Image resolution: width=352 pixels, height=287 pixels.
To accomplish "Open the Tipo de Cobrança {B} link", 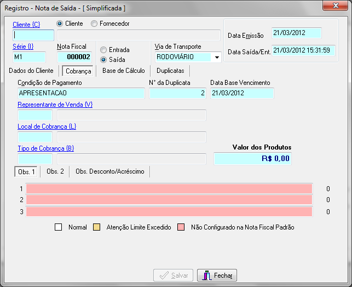I will coord(46,148).
